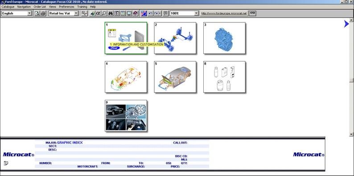Screen dimensions: 354x176
Task: Select thumbnail 3 engine illustration
Action: click(x=224, y=38)
